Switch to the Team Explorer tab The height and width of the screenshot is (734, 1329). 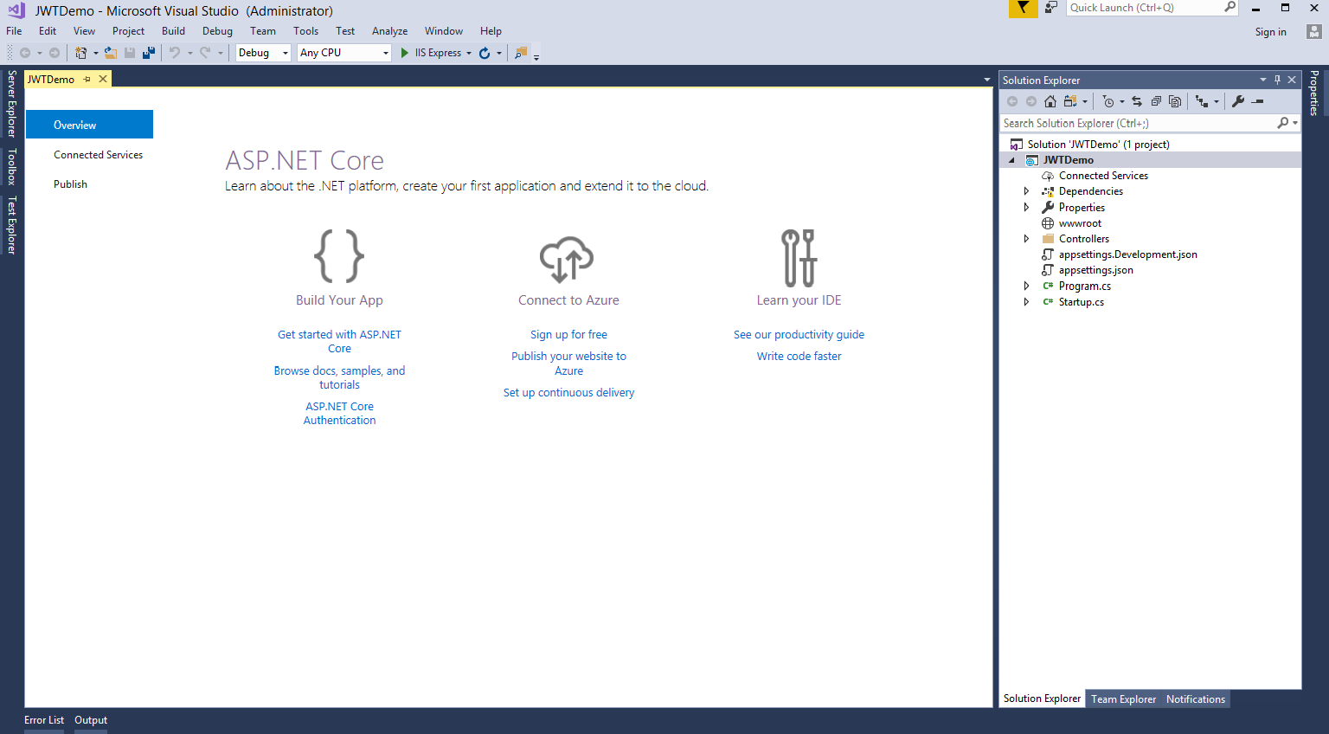(x=1123, y=699)
